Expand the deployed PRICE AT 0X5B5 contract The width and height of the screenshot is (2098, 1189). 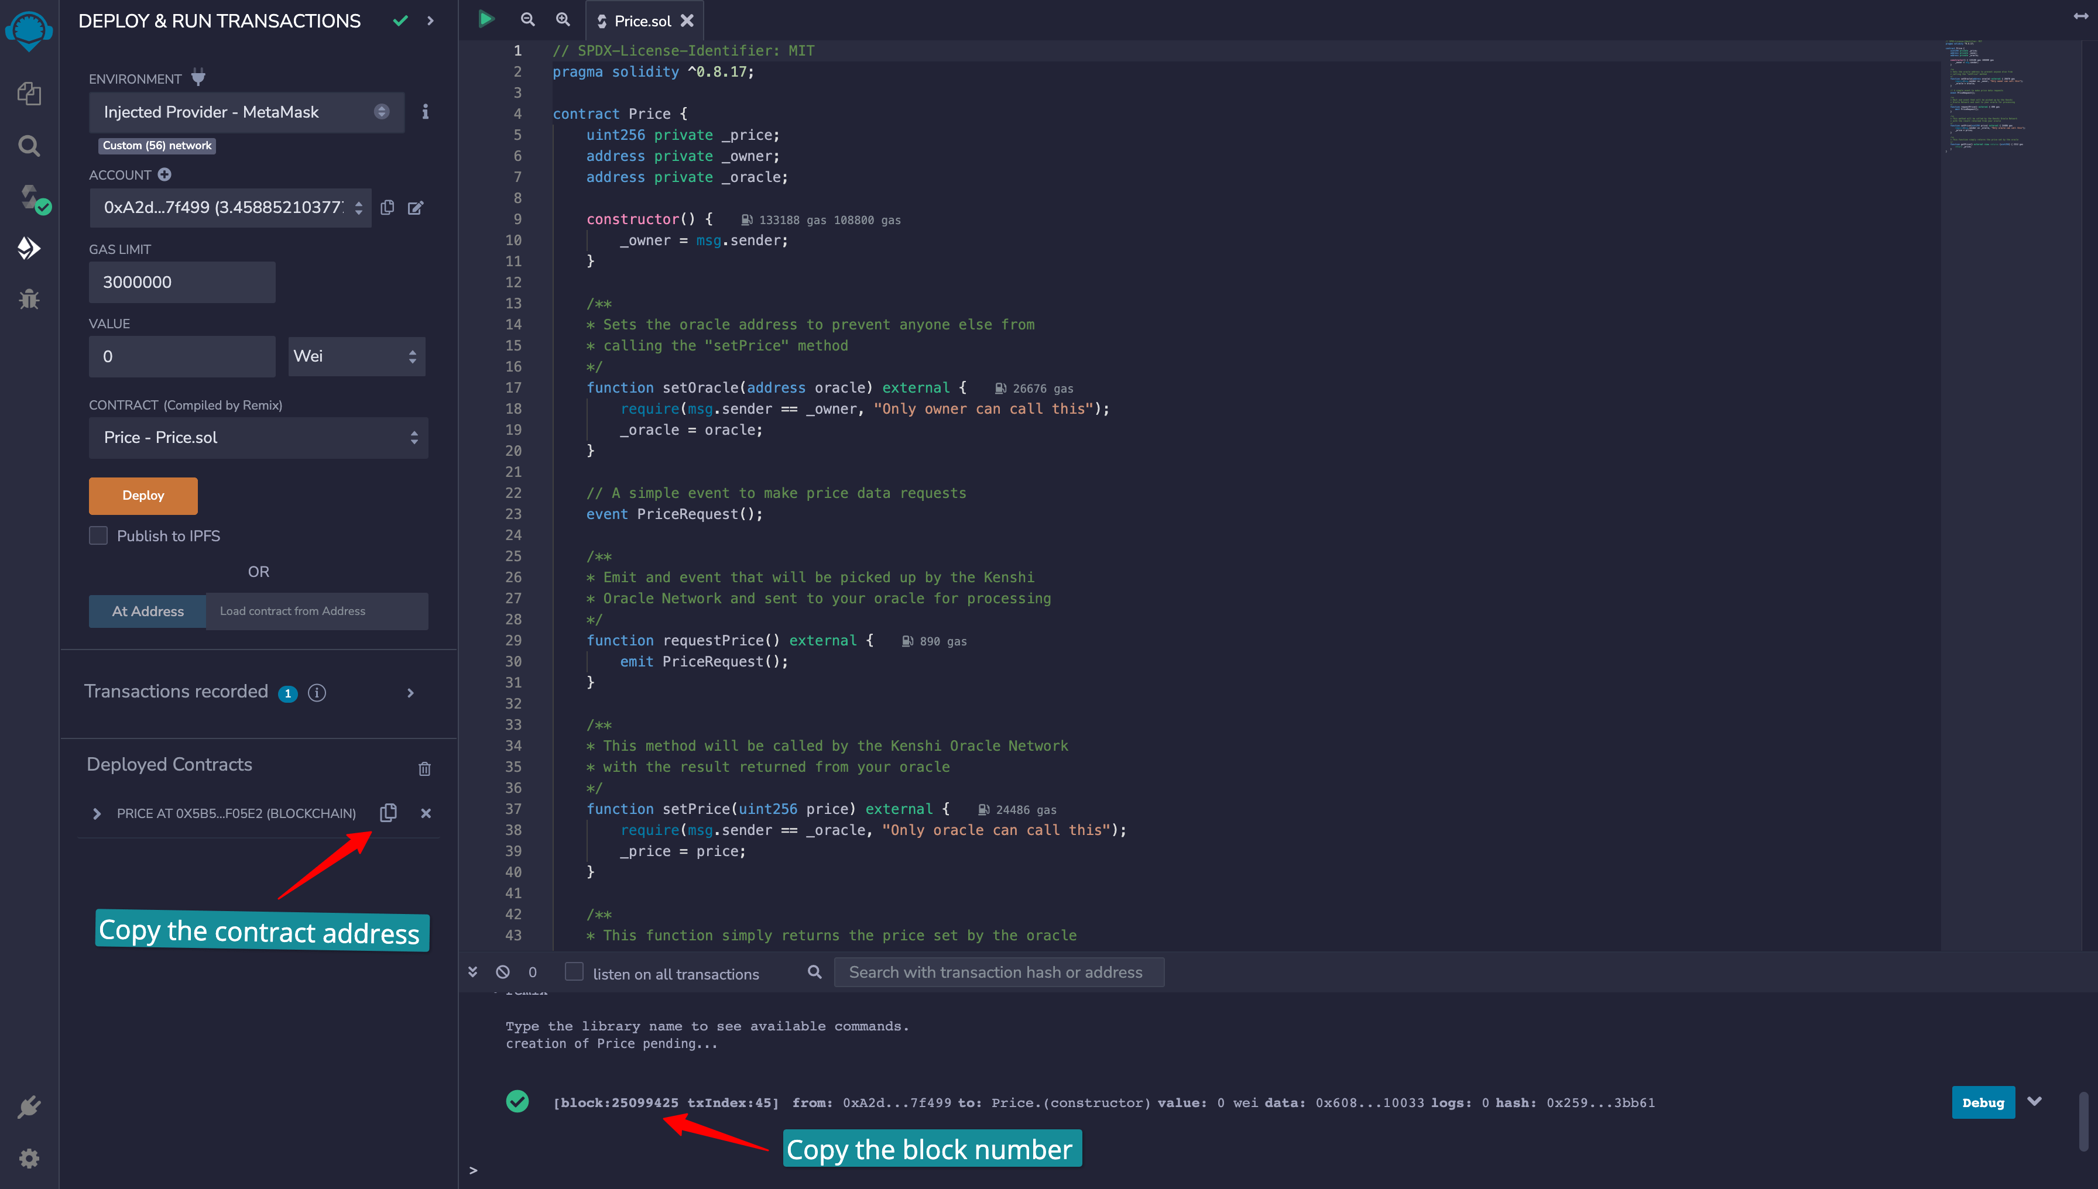[97, 813]
